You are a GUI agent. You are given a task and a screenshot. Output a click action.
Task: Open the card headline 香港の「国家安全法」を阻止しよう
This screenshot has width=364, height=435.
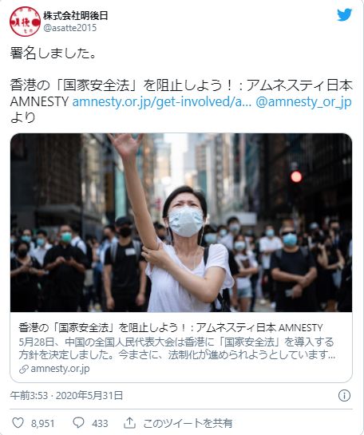171,327
